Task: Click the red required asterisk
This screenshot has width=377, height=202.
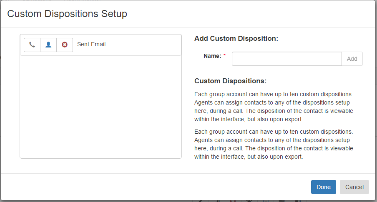Action: (224, 55)
